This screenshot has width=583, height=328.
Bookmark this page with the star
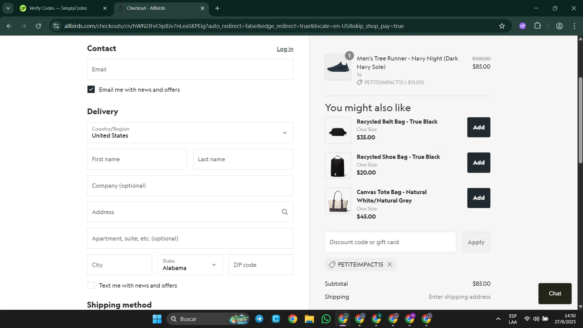pos(502,26)
